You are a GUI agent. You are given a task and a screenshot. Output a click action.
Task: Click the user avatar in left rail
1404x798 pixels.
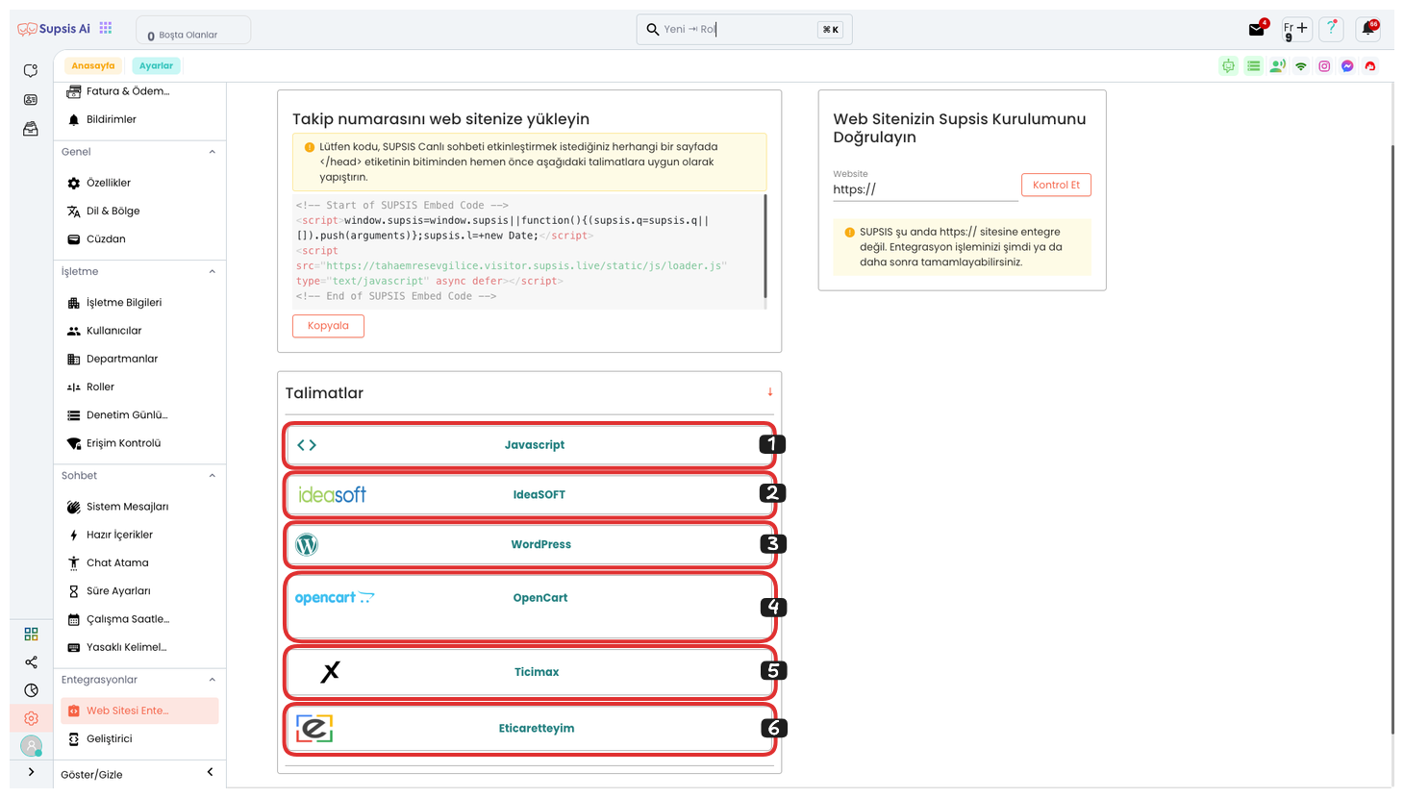[31, 745]
